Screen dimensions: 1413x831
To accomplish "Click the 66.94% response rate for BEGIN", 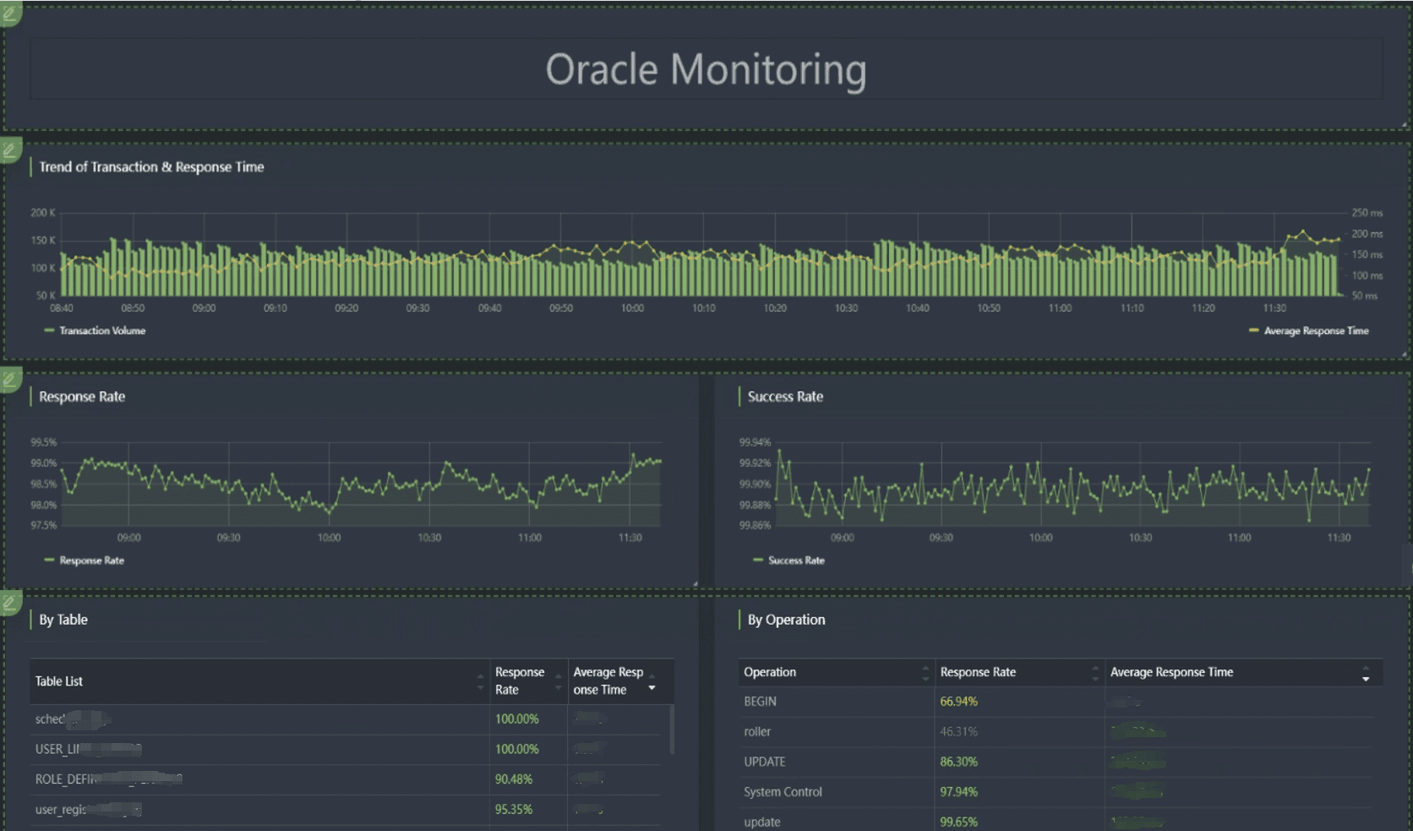I will click(x=958, y=702).
